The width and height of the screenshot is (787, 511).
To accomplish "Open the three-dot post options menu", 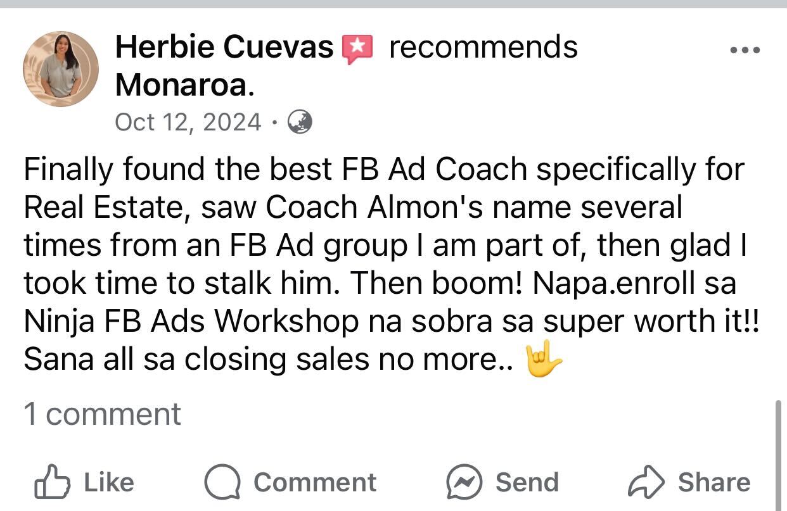I will 745,50.
